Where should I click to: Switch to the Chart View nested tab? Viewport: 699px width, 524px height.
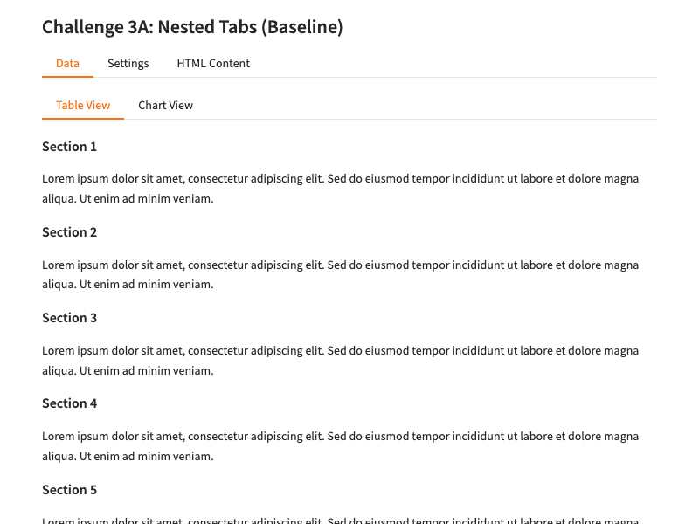tap(165, 106)
